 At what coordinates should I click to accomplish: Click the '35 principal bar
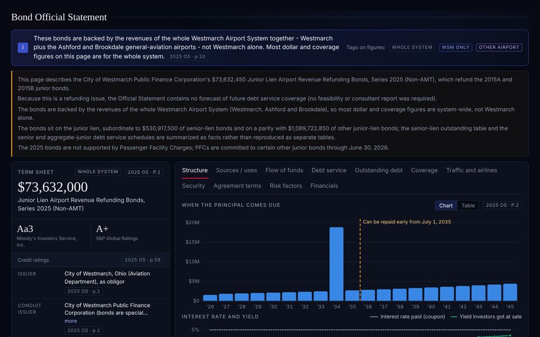pyautogui.click(x=352, y=296)
